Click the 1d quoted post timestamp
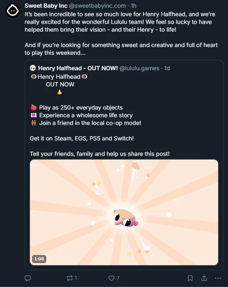Image resolution: width=228 pixels, height=287 pixels. tap(167, 68)
